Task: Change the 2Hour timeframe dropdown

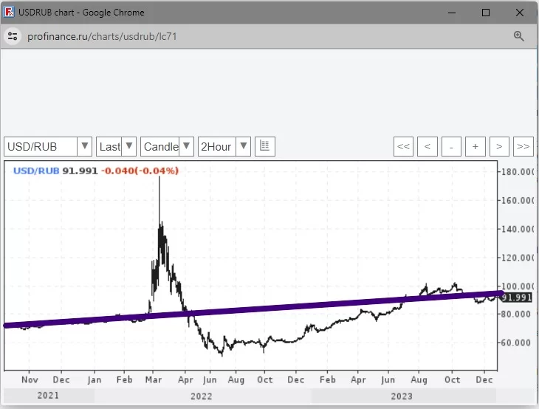Action: click(x=224, y=146)
